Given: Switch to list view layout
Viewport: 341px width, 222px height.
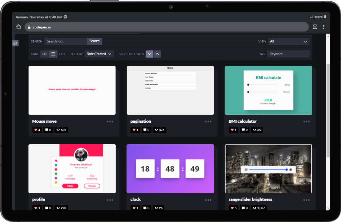Looking at the screenshot, I should point(53,54).
